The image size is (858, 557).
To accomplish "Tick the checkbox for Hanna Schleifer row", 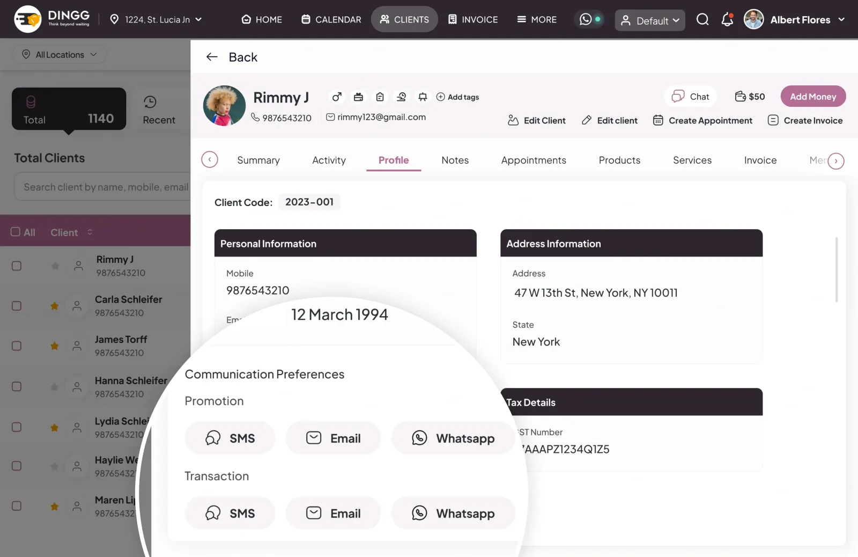I will (x=17, y=386).
